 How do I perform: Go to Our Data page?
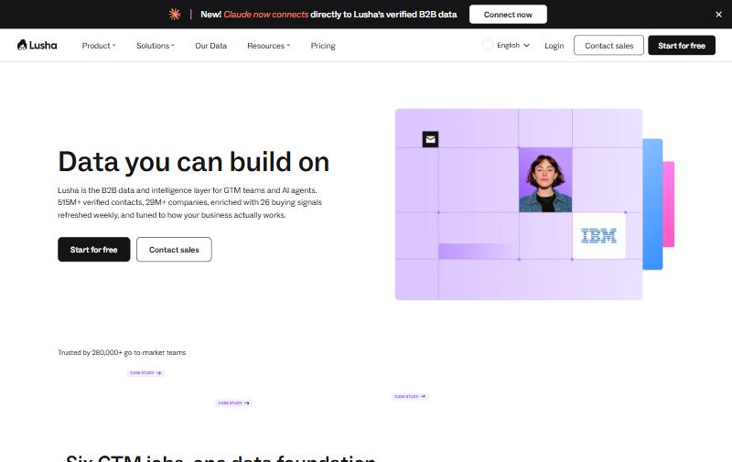pyautogui.click(x=211, y=46)
